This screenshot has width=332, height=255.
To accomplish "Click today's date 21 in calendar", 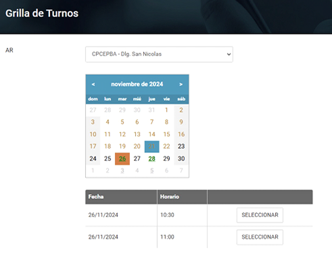I will pyautogui.click(x=151, y=147).
